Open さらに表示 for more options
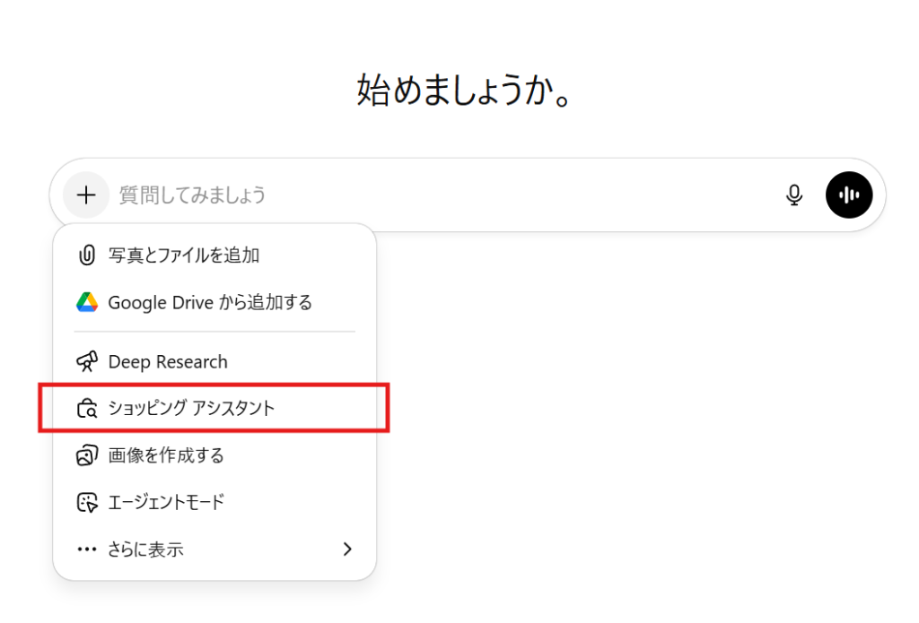The height and width of the screenshot is (623, 919). 146,549
